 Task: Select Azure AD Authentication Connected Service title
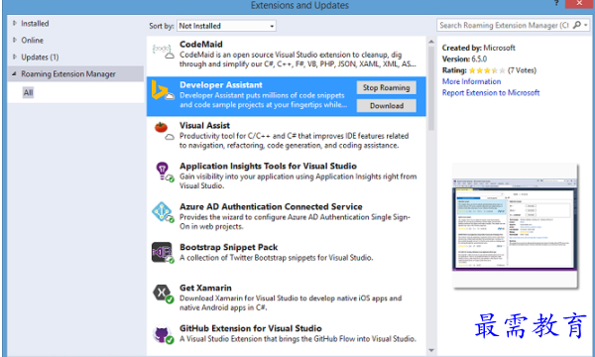(271, 207)
